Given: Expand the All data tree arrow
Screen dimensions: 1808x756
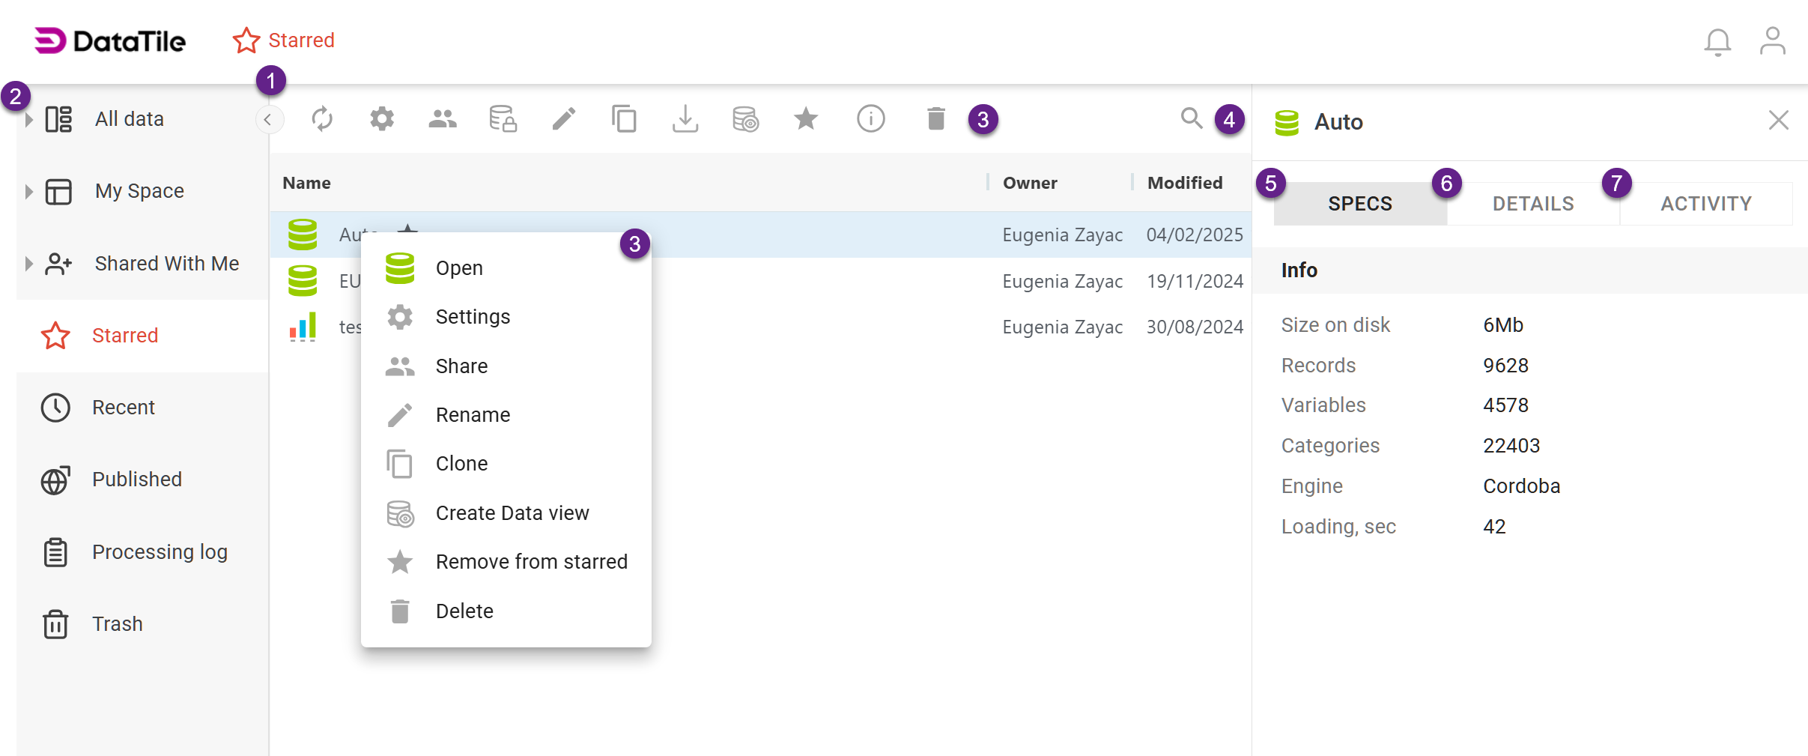Looking at the screenshot, I should (29, 120).
